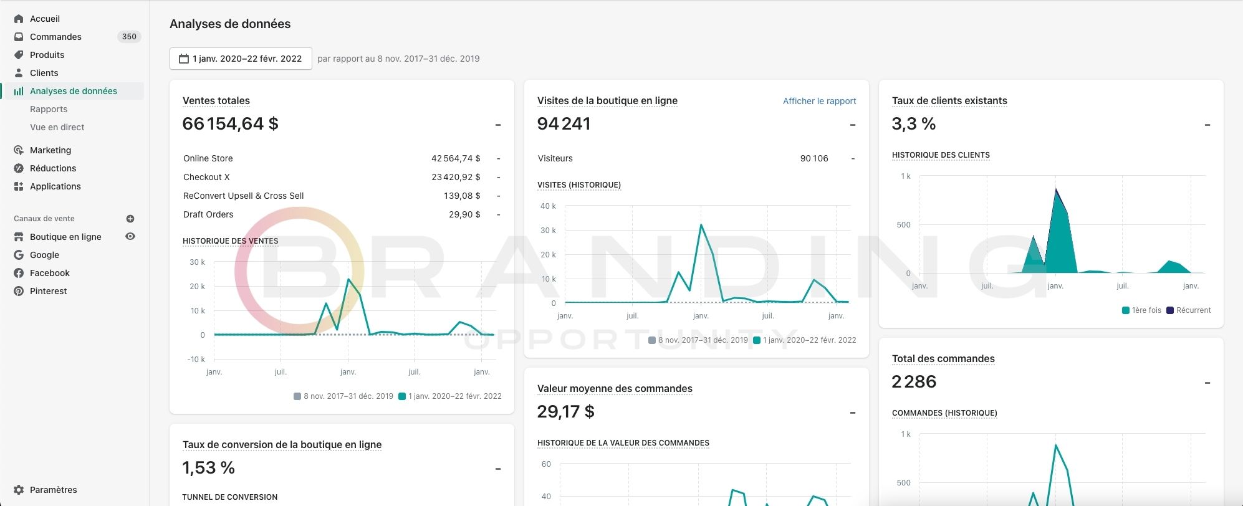Screen dimensions: 1243x506
Task: Click the Marketing target icon
Action: point(19,150)
